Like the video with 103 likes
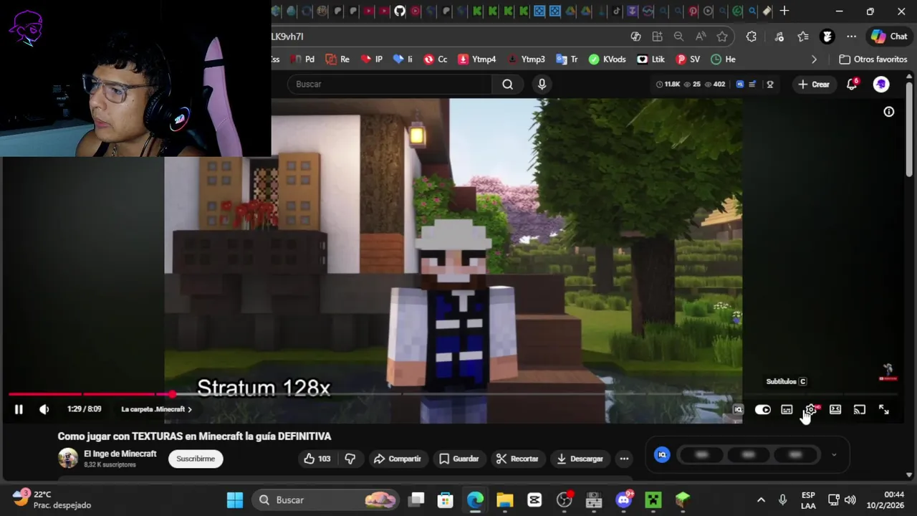The height and width of the screenshot is (516, 917). click(317, 459)
